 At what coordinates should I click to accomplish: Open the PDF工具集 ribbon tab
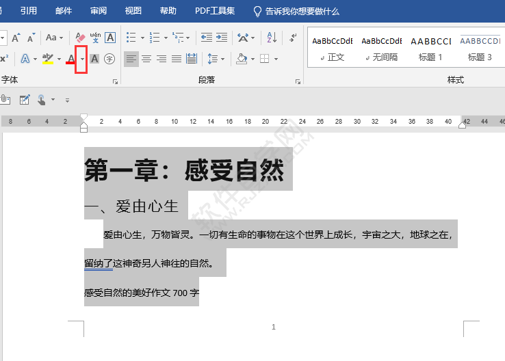point(215,11)
